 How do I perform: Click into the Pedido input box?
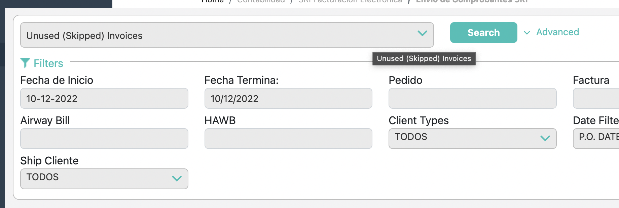[472, 98]
